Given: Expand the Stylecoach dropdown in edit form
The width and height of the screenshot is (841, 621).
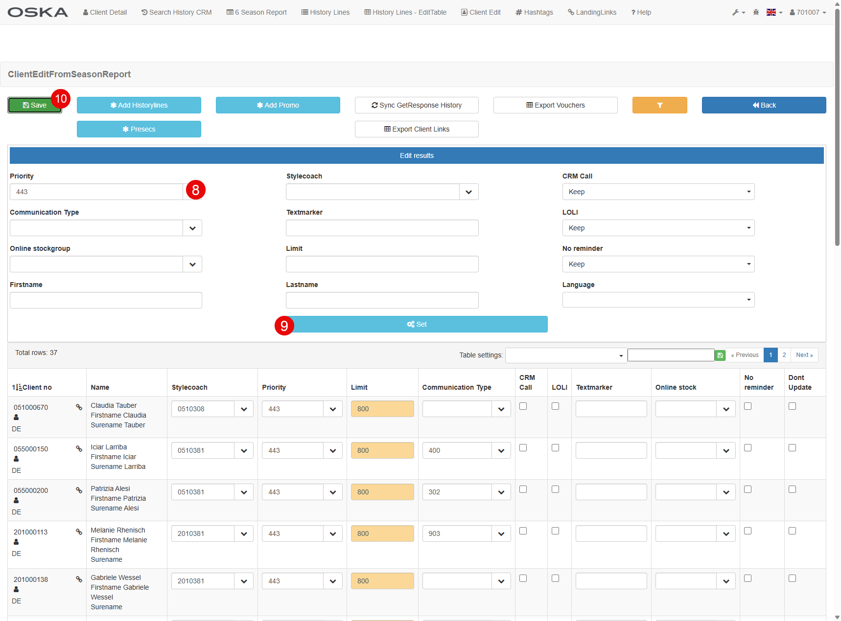Looking at the screenshot, I should tap(468, 192).
